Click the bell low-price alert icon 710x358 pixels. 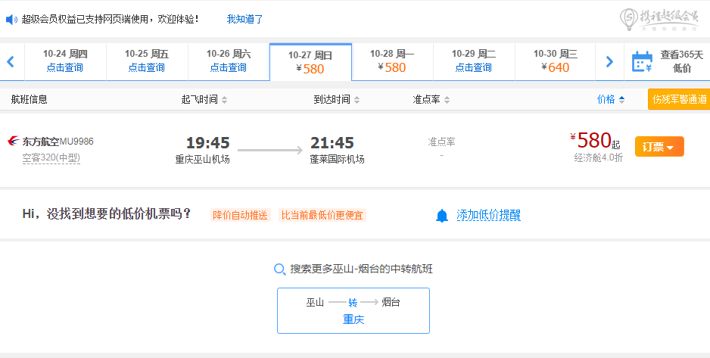(442, 216)
